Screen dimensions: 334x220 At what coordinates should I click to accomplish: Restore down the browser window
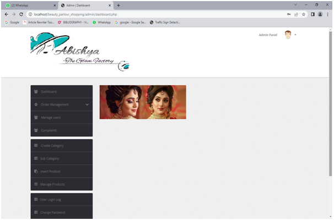316,5
